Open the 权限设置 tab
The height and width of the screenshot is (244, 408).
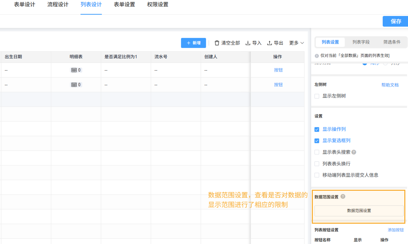pos(158,5)
